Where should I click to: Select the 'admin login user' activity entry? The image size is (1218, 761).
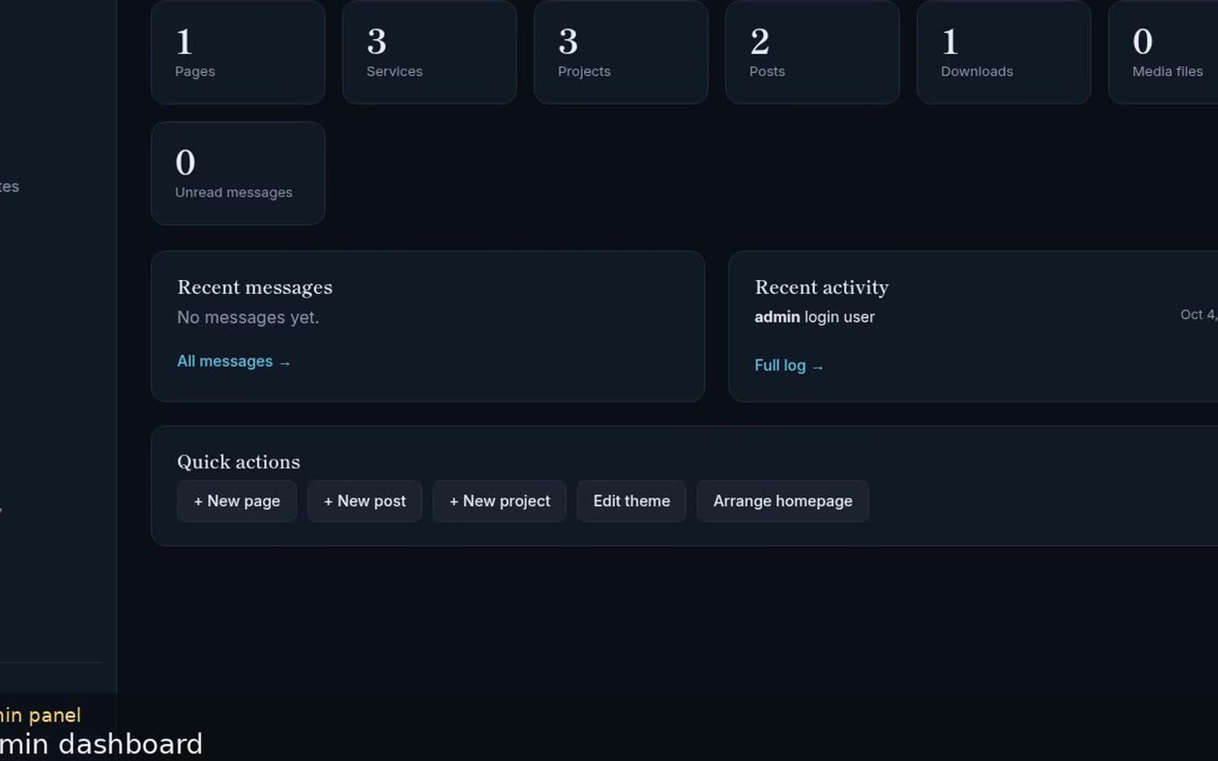pos(815,317)
